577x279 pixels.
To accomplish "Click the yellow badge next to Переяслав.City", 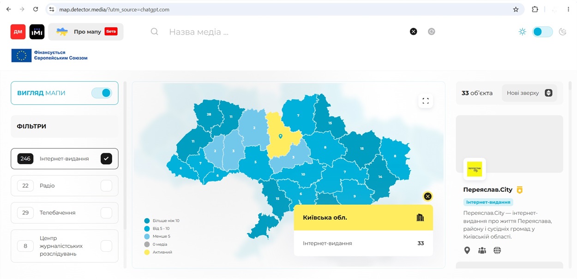I will point(520,190).
